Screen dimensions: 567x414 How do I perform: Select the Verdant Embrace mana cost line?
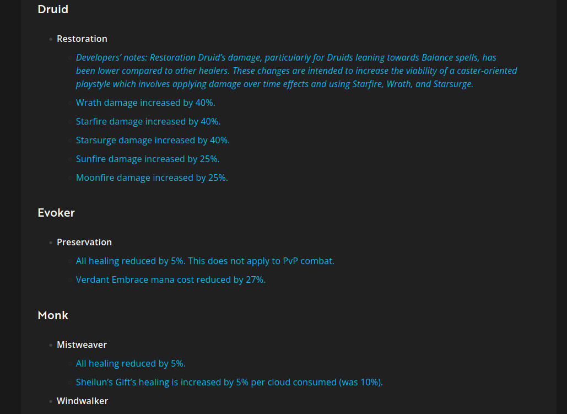click(171, 280)
